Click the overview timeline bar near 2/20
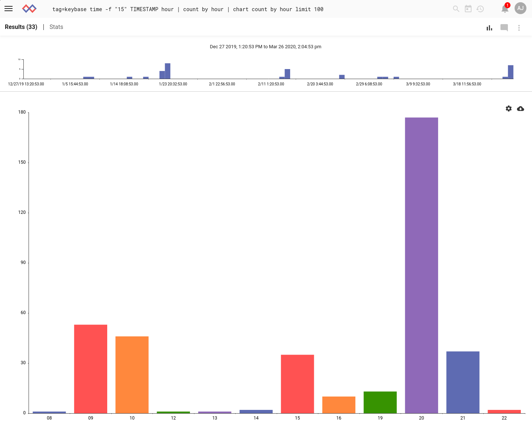Image resolution: width=532 pixels, height=424 pixels. (342, 77)
